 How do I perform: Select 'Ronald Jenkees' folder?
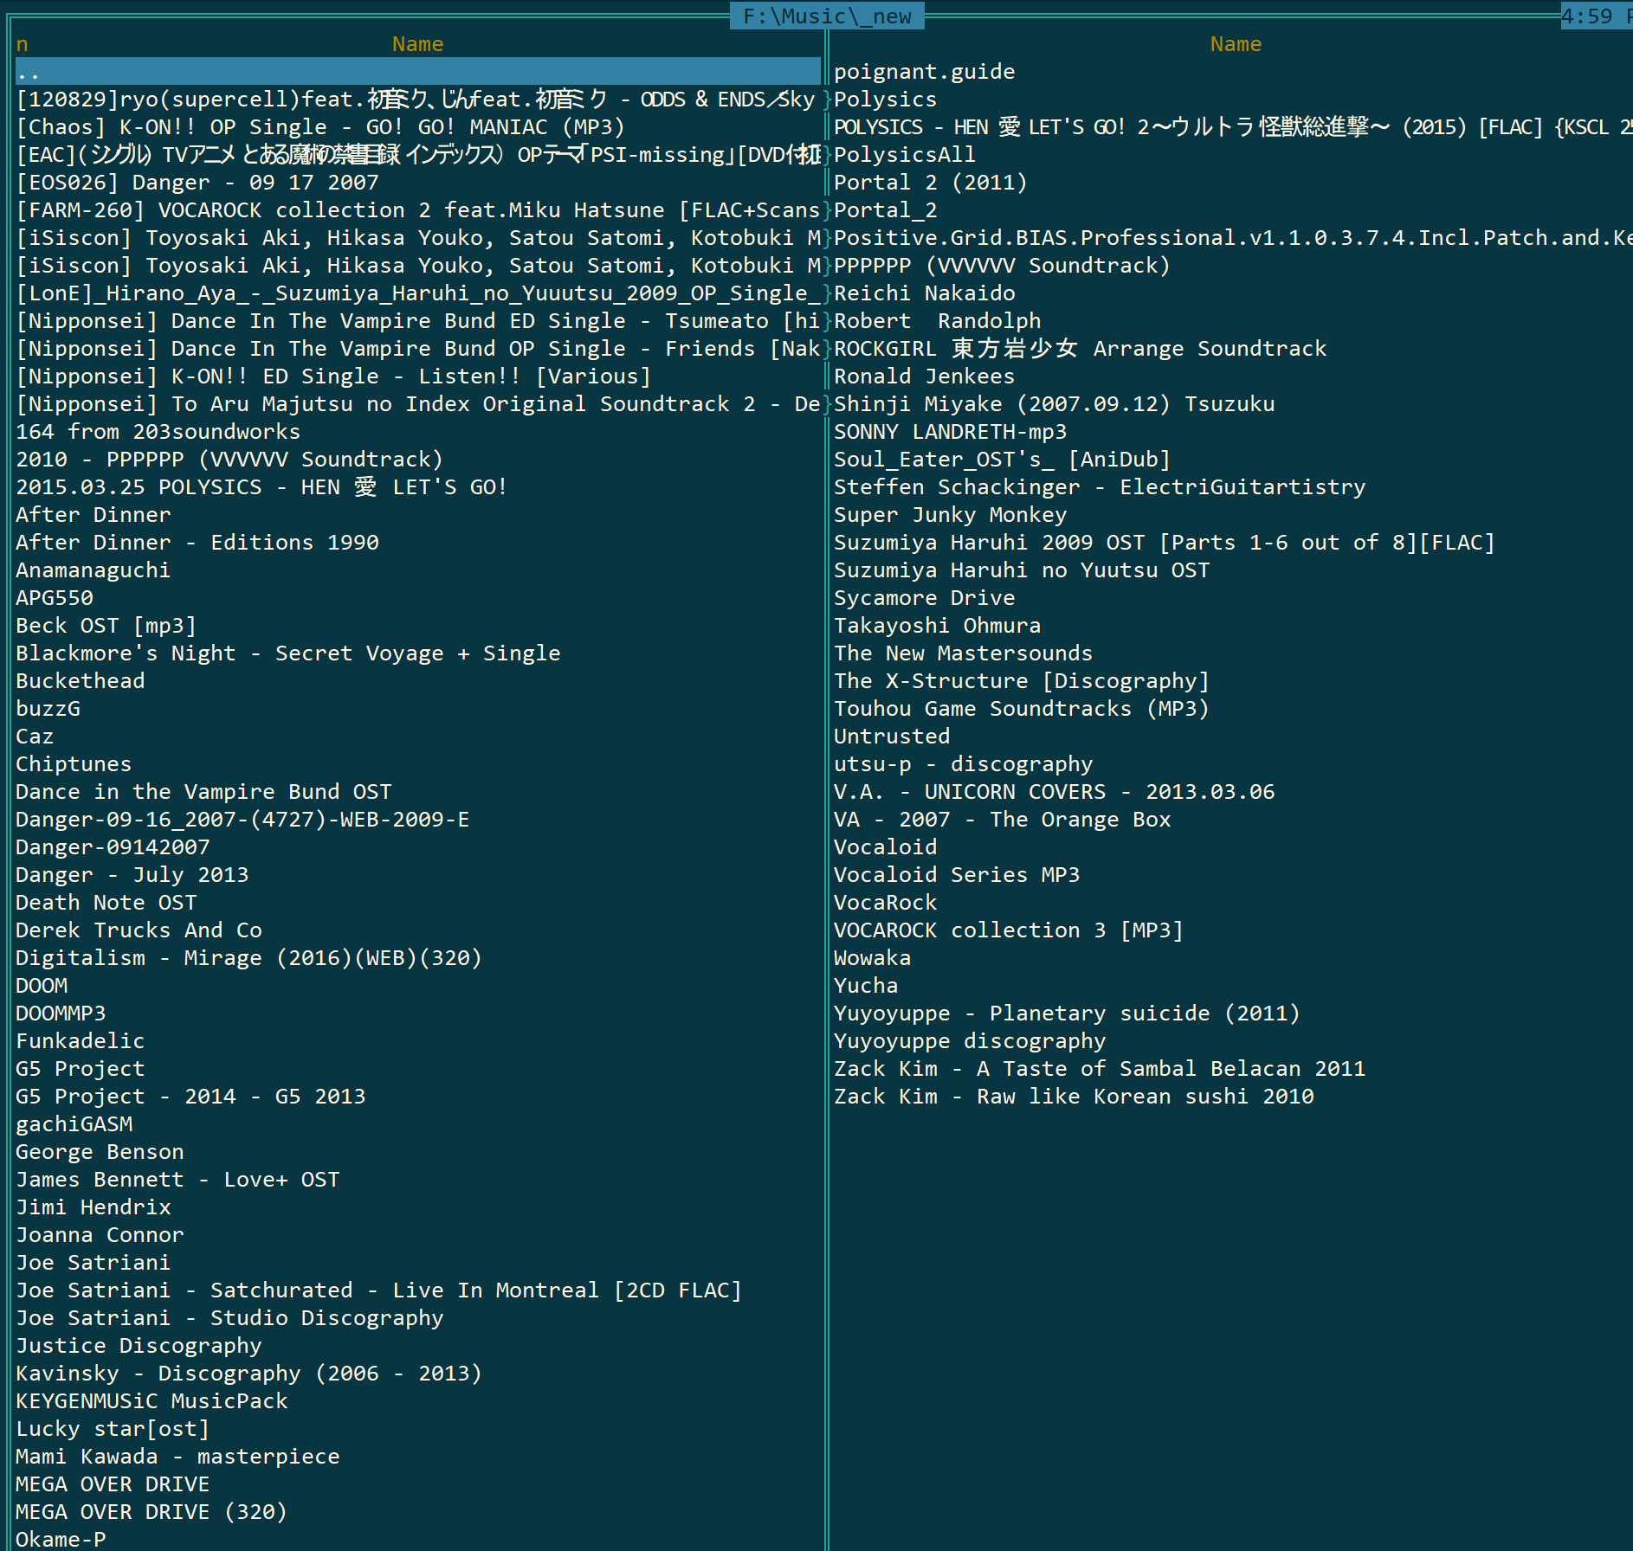coord(925,376)
